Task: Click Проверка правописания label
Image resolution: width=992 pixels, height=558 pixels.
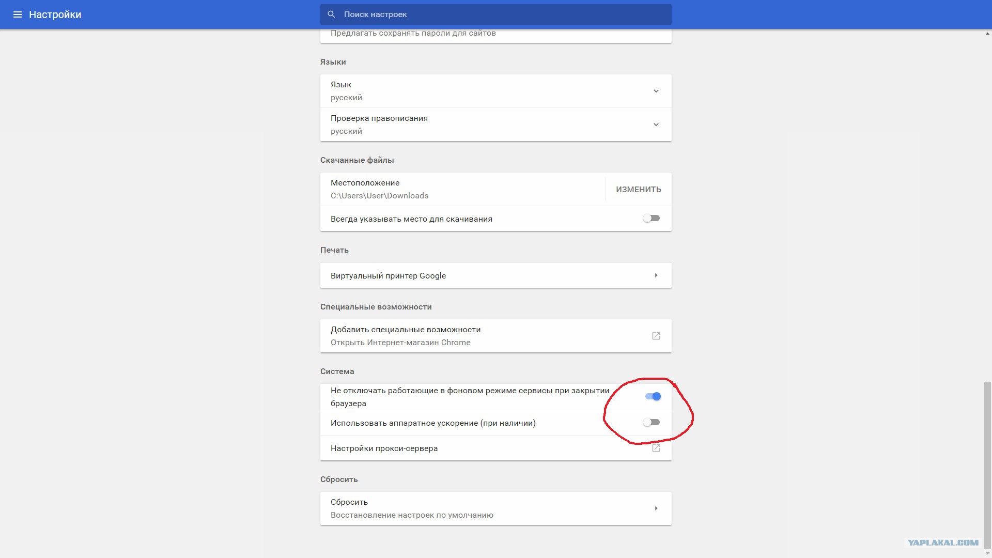Action: tap(379, 118)
